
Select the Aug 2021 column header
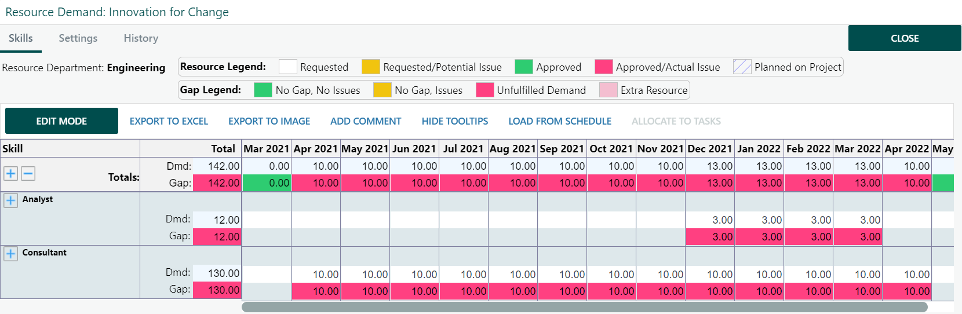[x=513, y=148]
